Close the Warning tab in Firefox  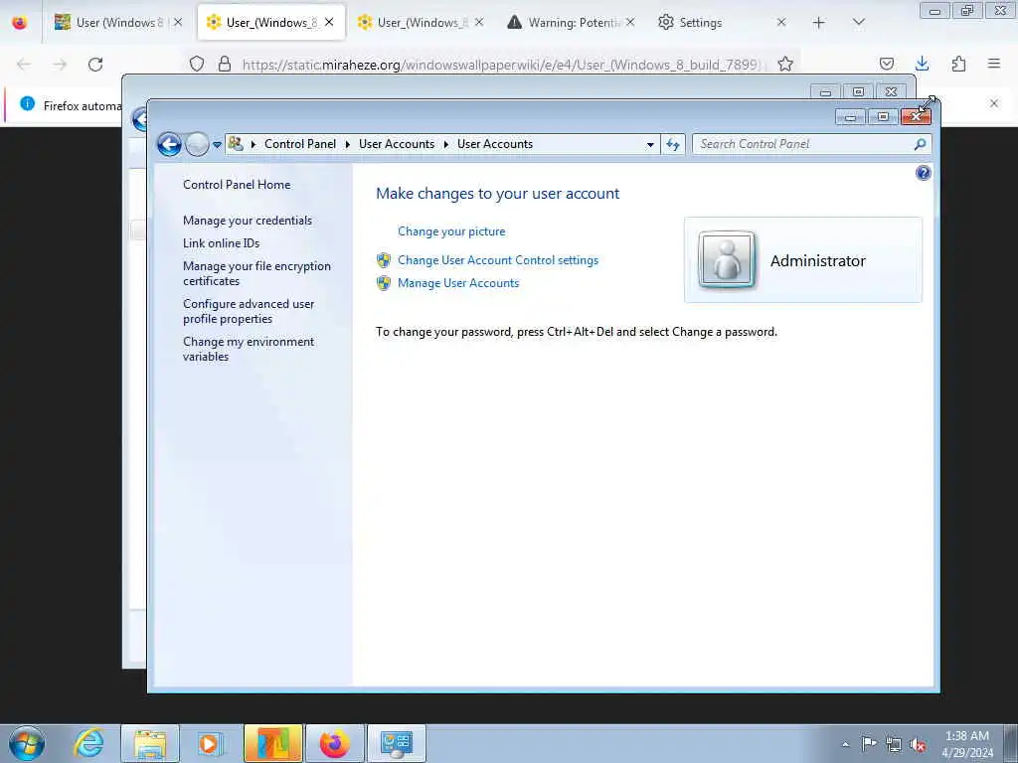tap(630, 22)
